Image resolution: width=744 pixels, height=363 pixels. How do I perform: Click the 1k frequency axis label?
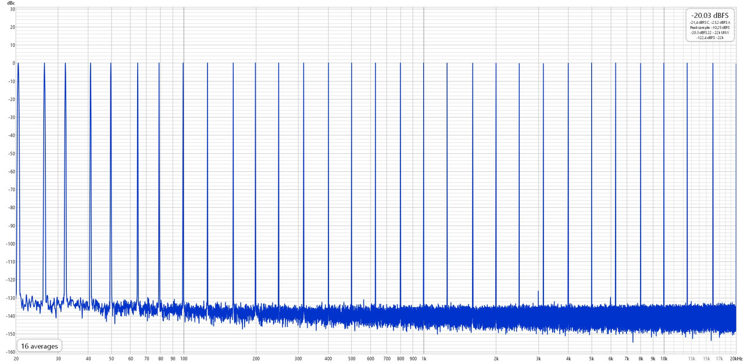pos(424,359)
